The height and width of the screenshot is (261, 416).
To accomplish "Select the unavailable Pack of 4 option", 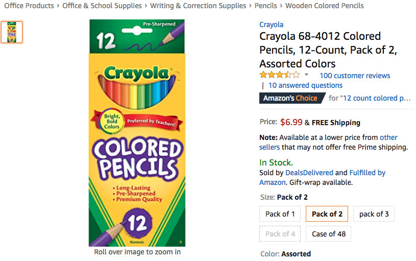I will point(280,234).
